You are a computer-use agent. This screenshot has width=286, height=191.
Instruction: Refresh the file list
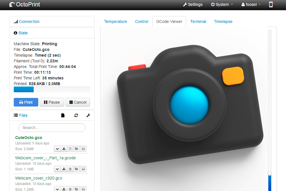(x=76, y=115)
